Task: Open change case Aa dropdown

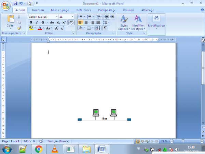Action: point(49,28)
